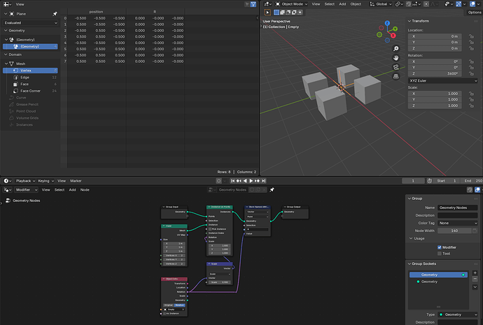Open the Global transform orientation dropdown
483x325 pixels.
point(381,4)
